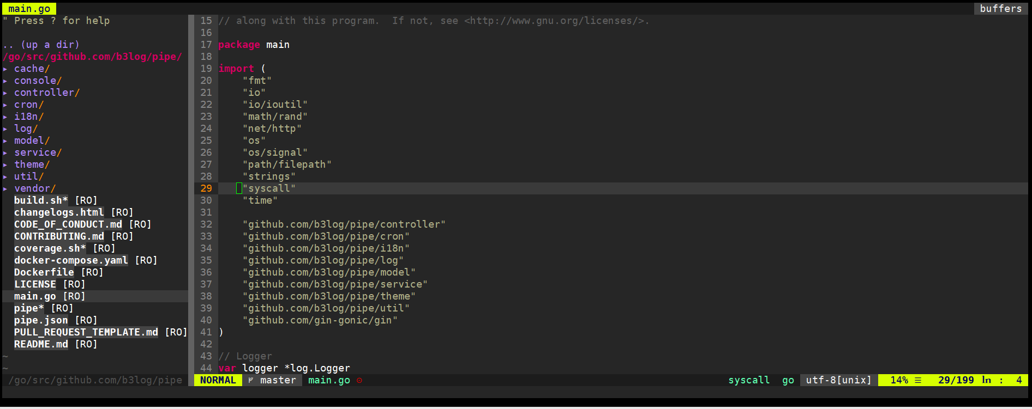1032x409 pixels.
Task: Open Dockerfile from the file tree
Action: 44,272
